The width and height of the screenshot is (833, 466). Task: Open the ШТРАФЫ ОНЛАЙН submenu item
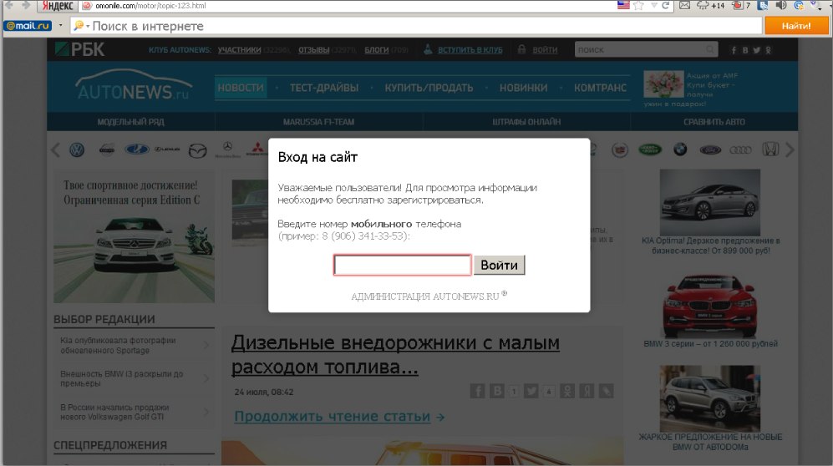click(526, 122)
